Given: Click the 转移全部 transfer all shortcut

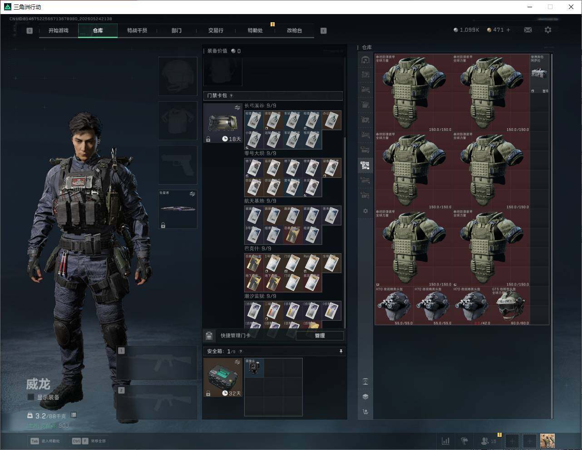Looking at the screenshot, I should (x=89, y=441).
